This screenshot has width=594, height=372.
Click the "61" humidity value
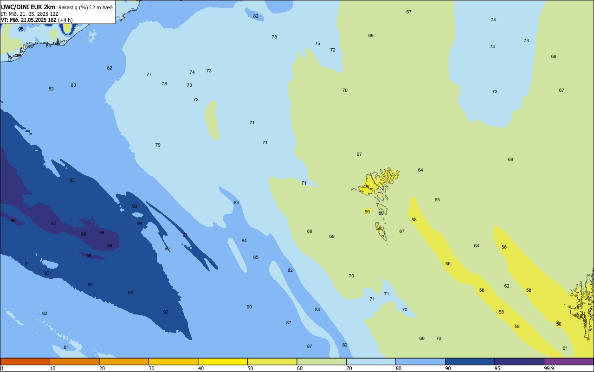coord(565,348)
